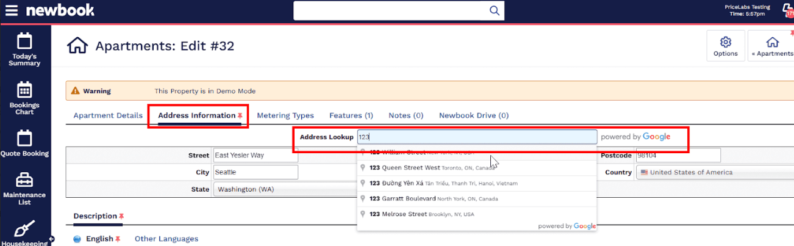794x246 pixels.
Task: Open the hamburger main menu
Action: click(x=12, y=10)
